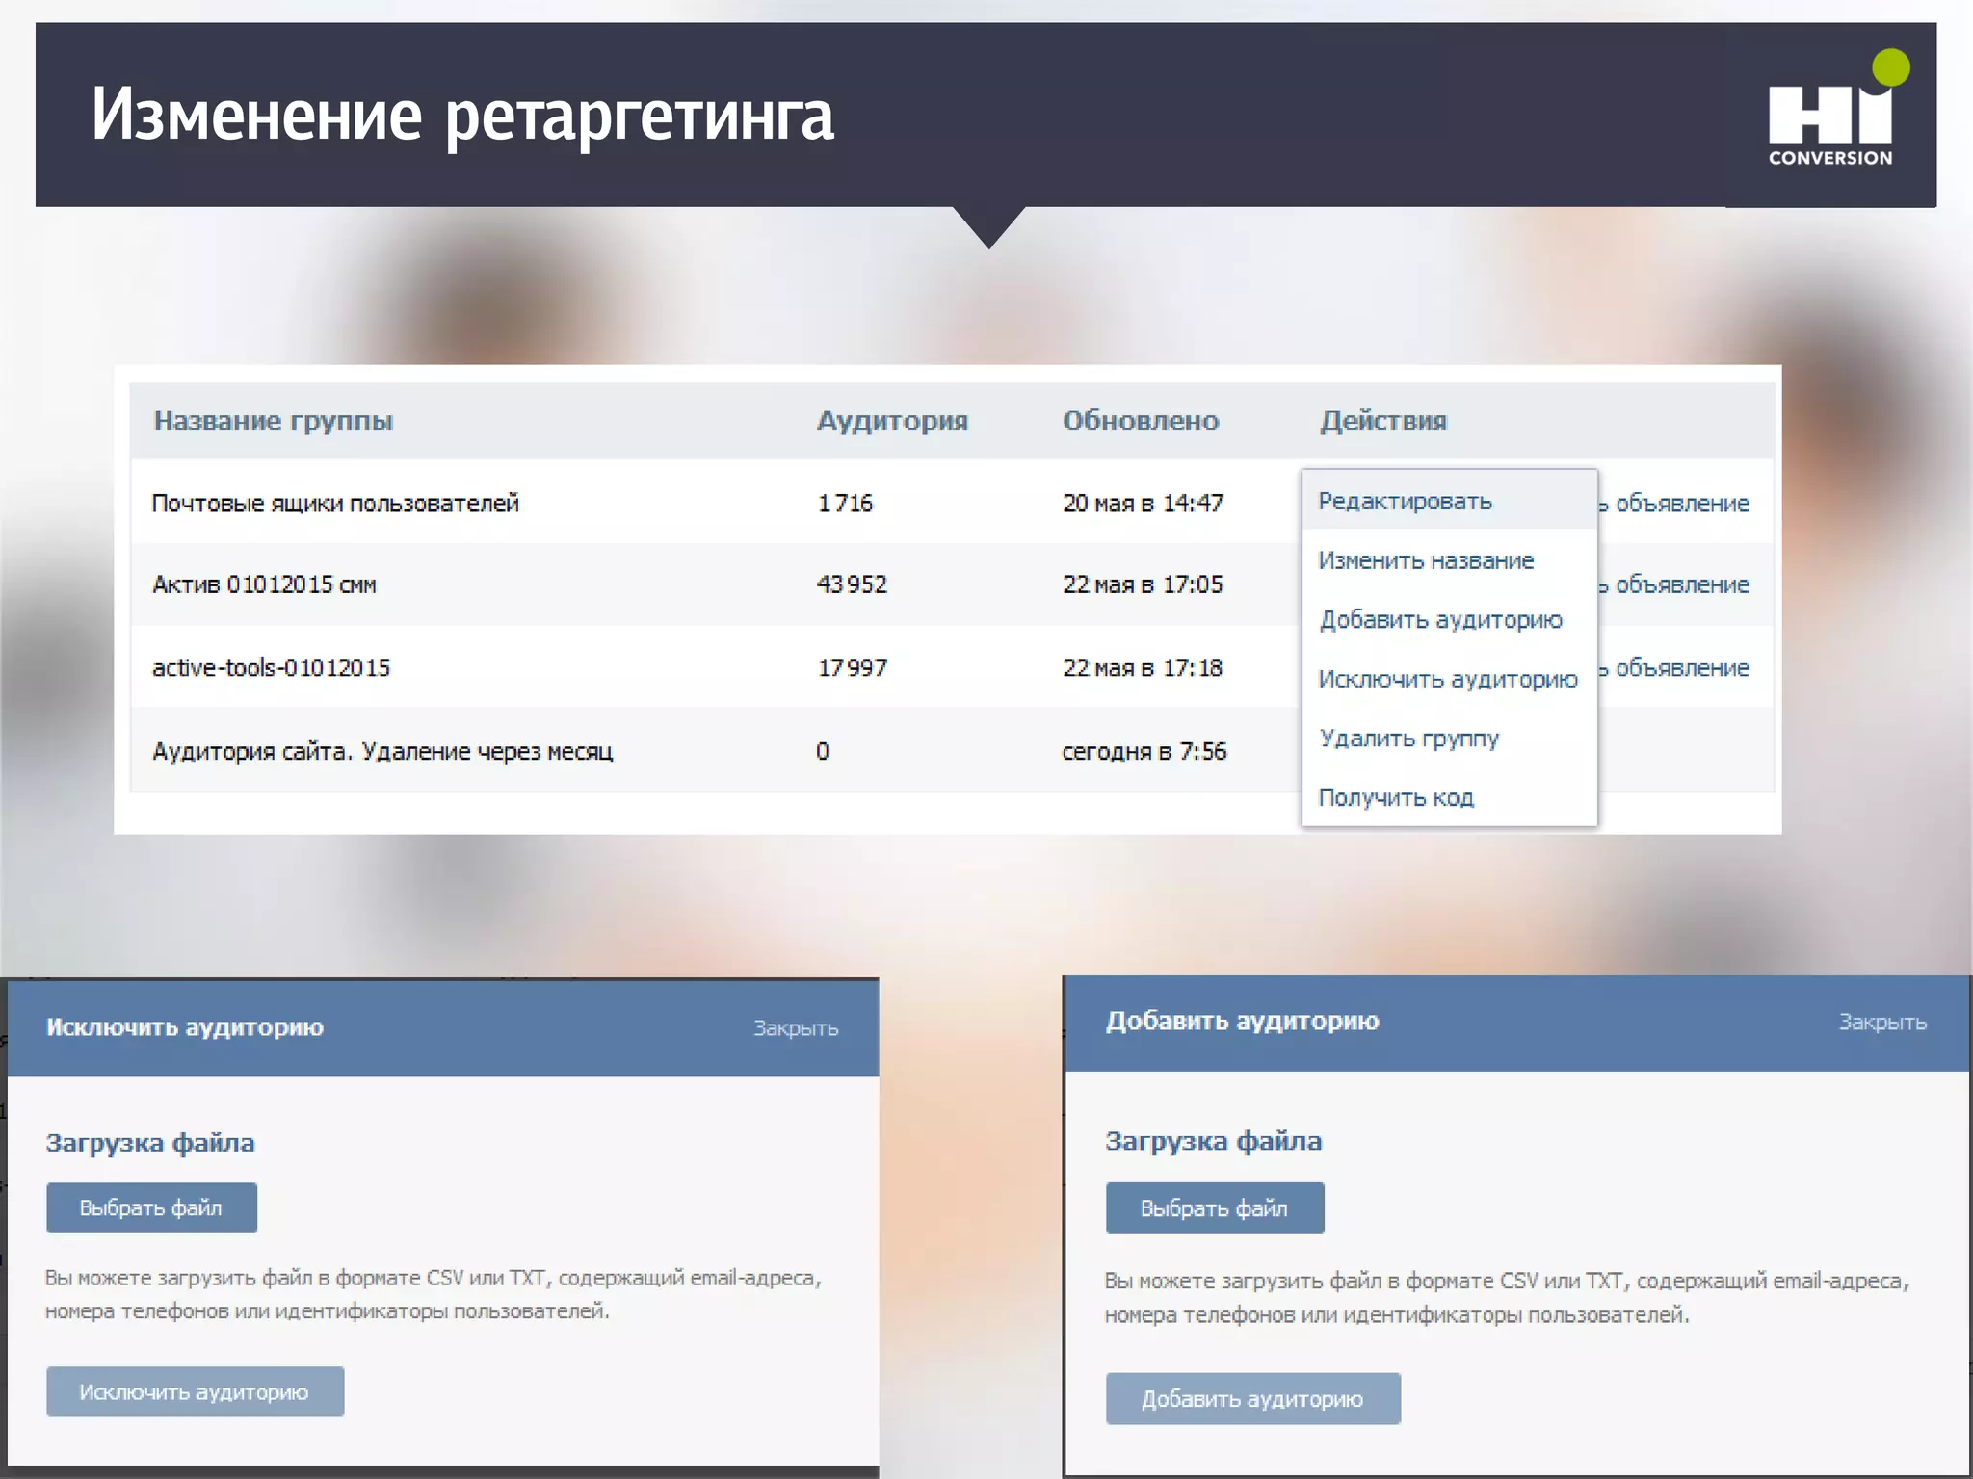Screen dimensions: 1973x1479
Task: Click the Действия column header
Action: [x=1383, y=421]
